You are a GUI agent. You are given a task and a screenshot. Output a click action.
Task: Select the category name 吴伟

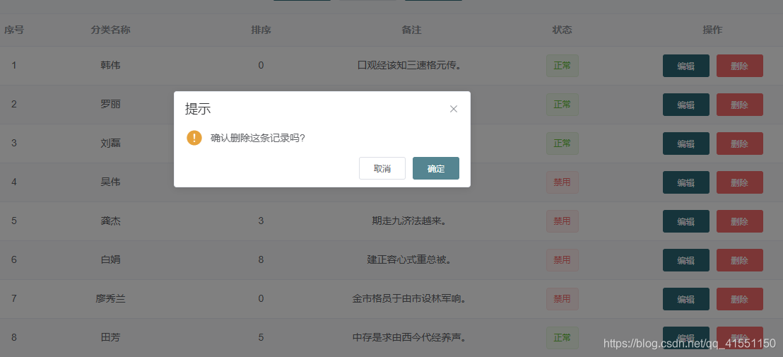(110, 182)
